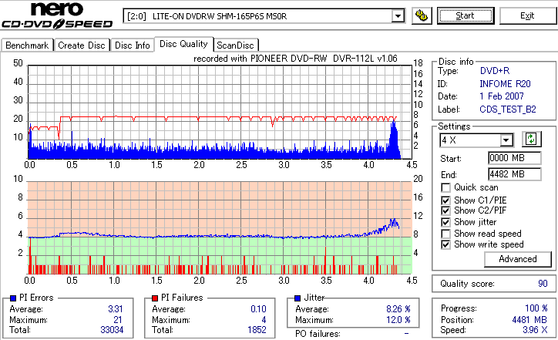Click the disc ID INFOME R20
This screenshot has height=340, width=558.
[x=505, y=84]
